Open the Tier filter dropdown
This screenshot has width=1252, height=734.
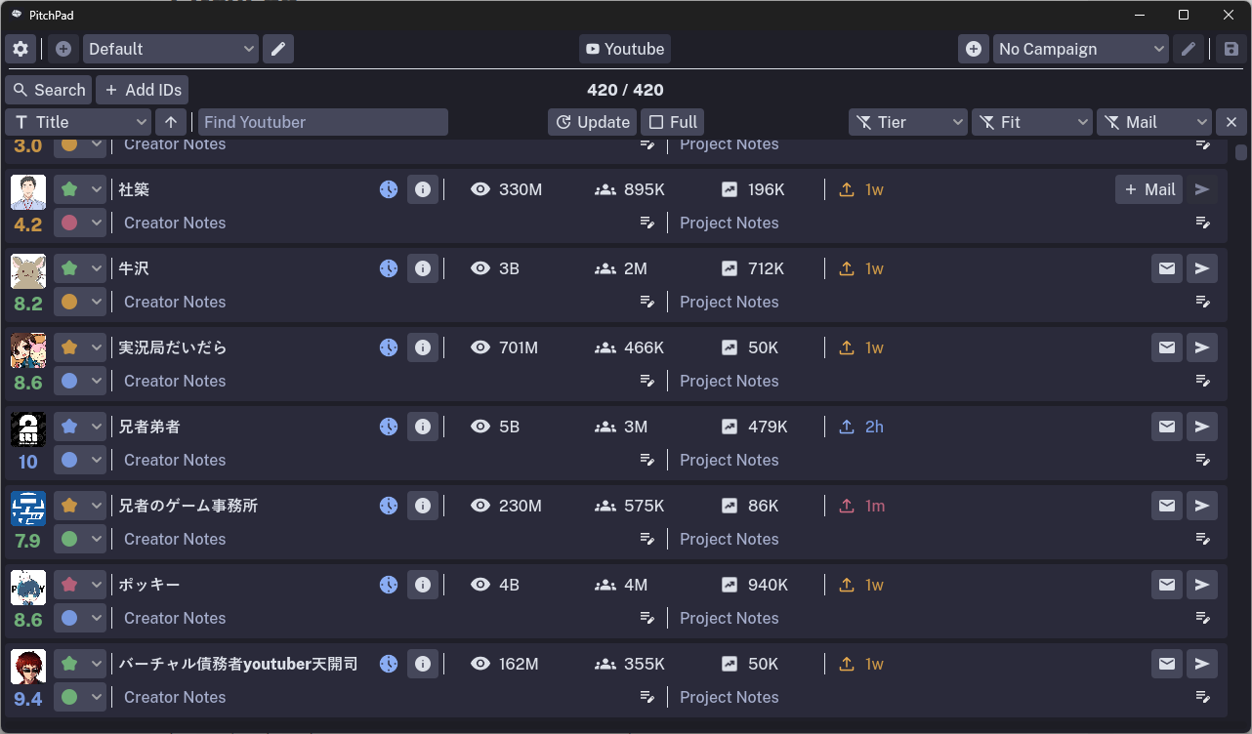click(907, 122)
